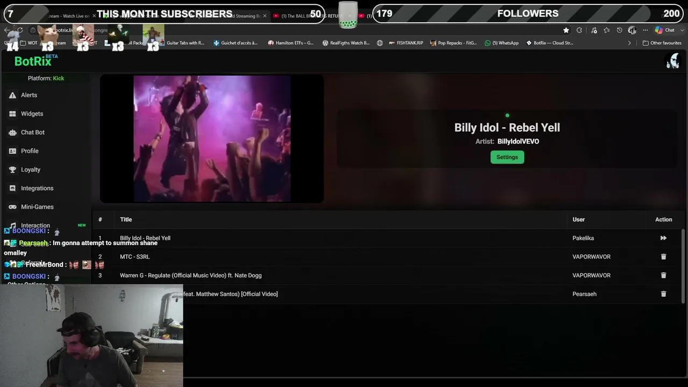Click the Billy Idol - Rebel Yell queue title

pyautogui.click(x=145, y=238)
